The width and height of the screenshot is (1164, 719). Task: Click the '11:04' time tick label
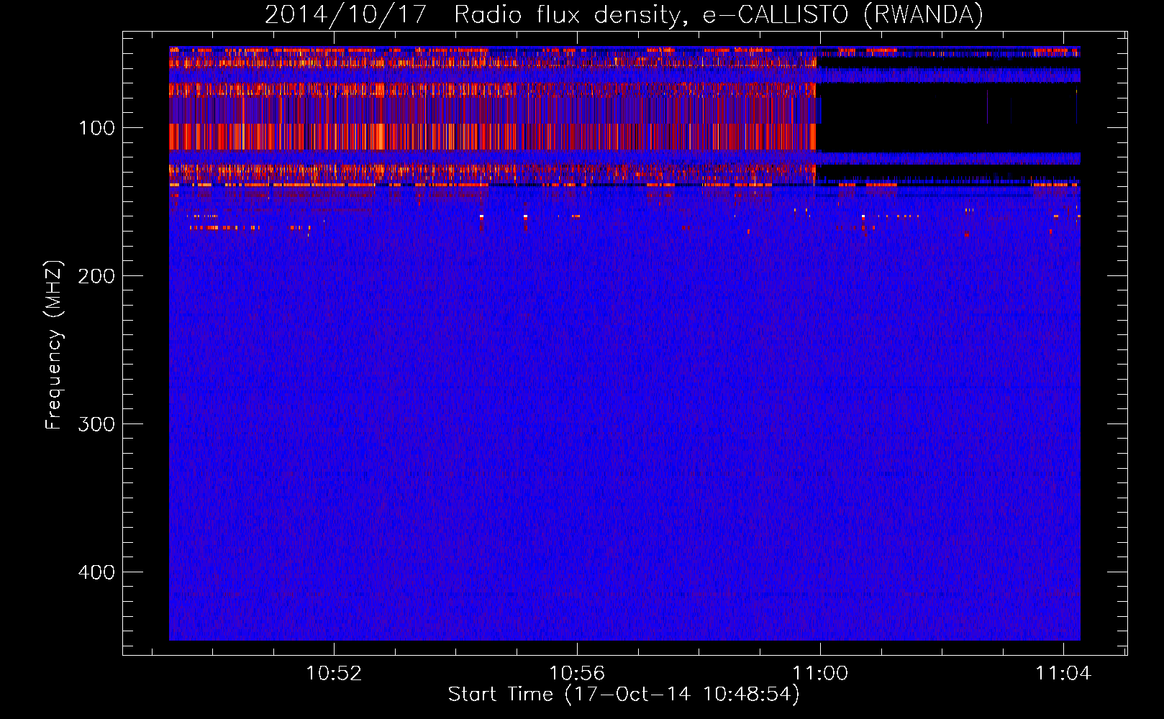[1063, 674]
